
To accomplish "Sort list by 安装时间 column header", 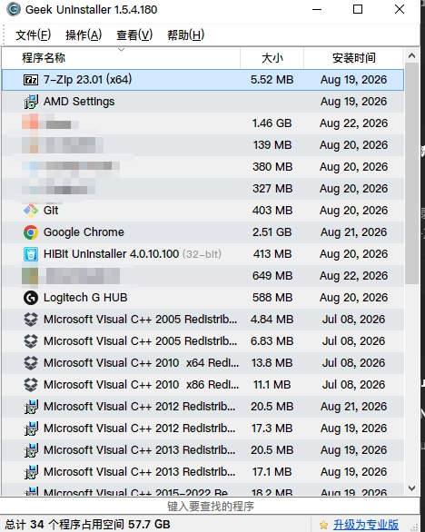I will pyautogui.click(x=354, y=58).
